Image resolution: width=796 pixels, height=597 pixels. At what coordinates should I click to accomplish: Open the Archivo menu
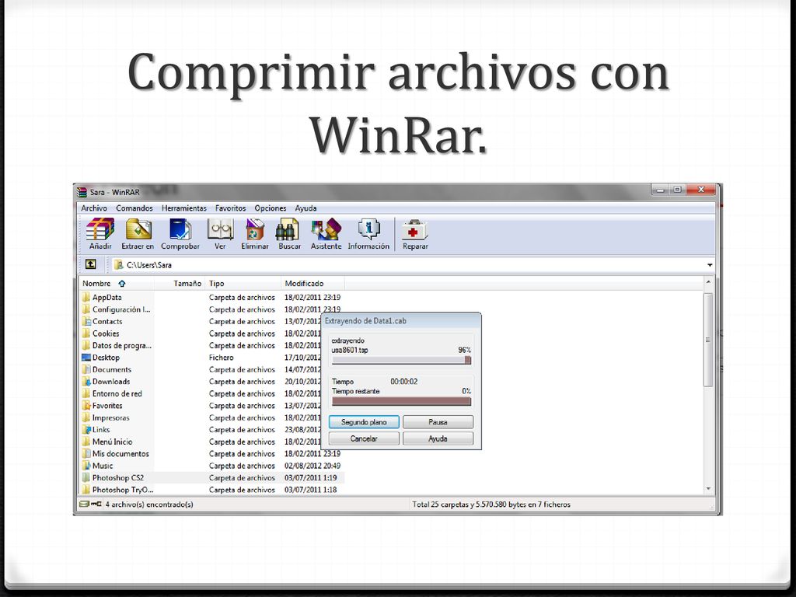point(94,208)
